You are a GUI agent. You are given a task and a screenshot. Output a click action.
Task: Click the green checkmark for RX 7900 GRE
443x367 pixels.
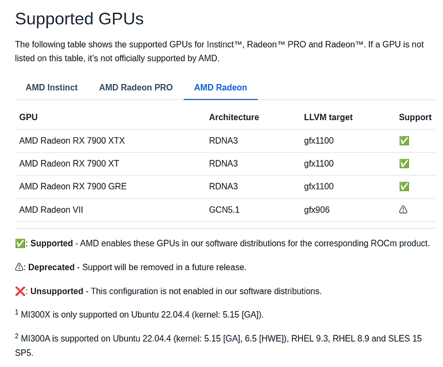[x=404, y=187]
